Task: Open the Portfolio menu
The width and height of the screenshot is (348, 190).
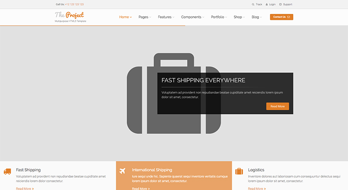Action: pyautogui.click(x=219, y=17)
